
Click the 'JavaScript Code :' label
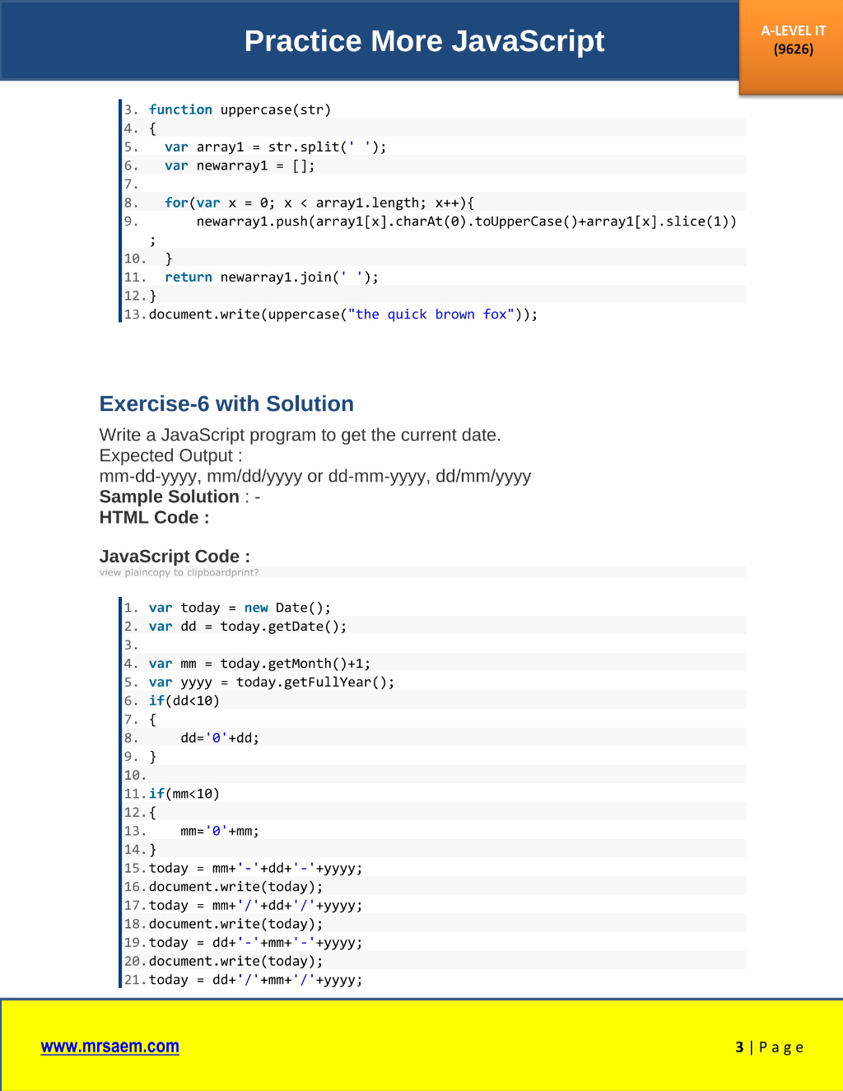point(175,557)
